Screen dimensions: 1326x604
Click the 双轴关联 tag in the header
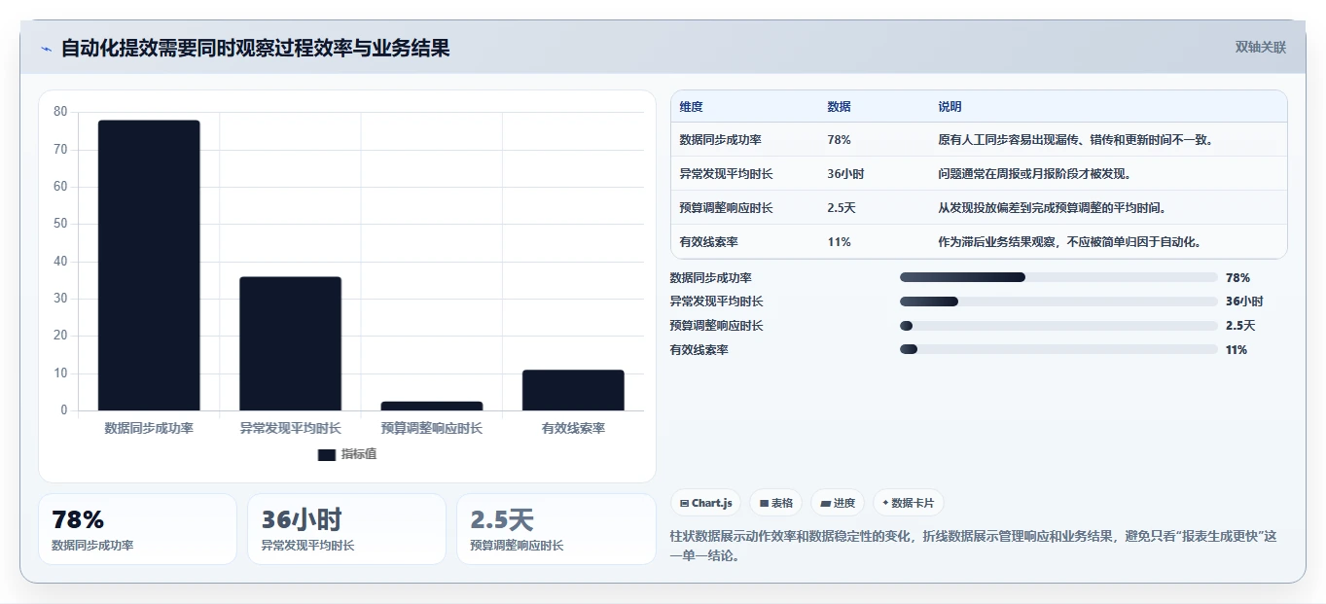tap(1261, 48)
